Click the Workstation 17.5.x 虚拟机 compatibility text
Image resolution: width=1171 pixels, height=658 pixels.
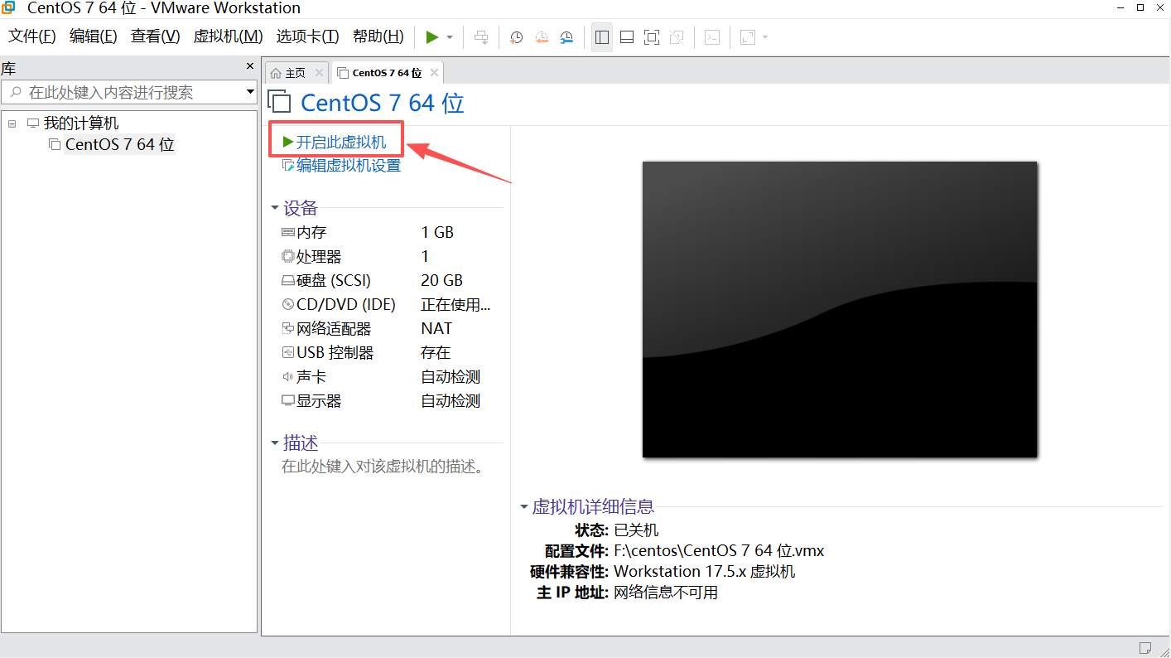click(x=704, y=571)
